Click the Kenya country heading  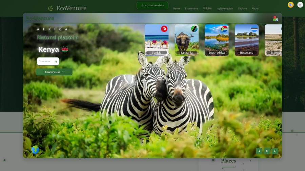[48, 49]
